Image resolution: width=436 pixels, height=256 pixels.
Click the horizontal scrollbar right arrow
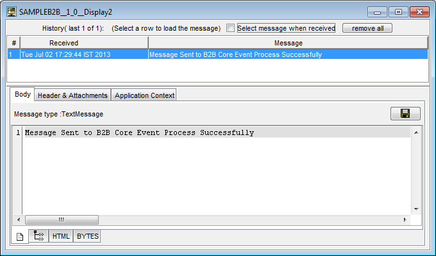tap(405, 220)
